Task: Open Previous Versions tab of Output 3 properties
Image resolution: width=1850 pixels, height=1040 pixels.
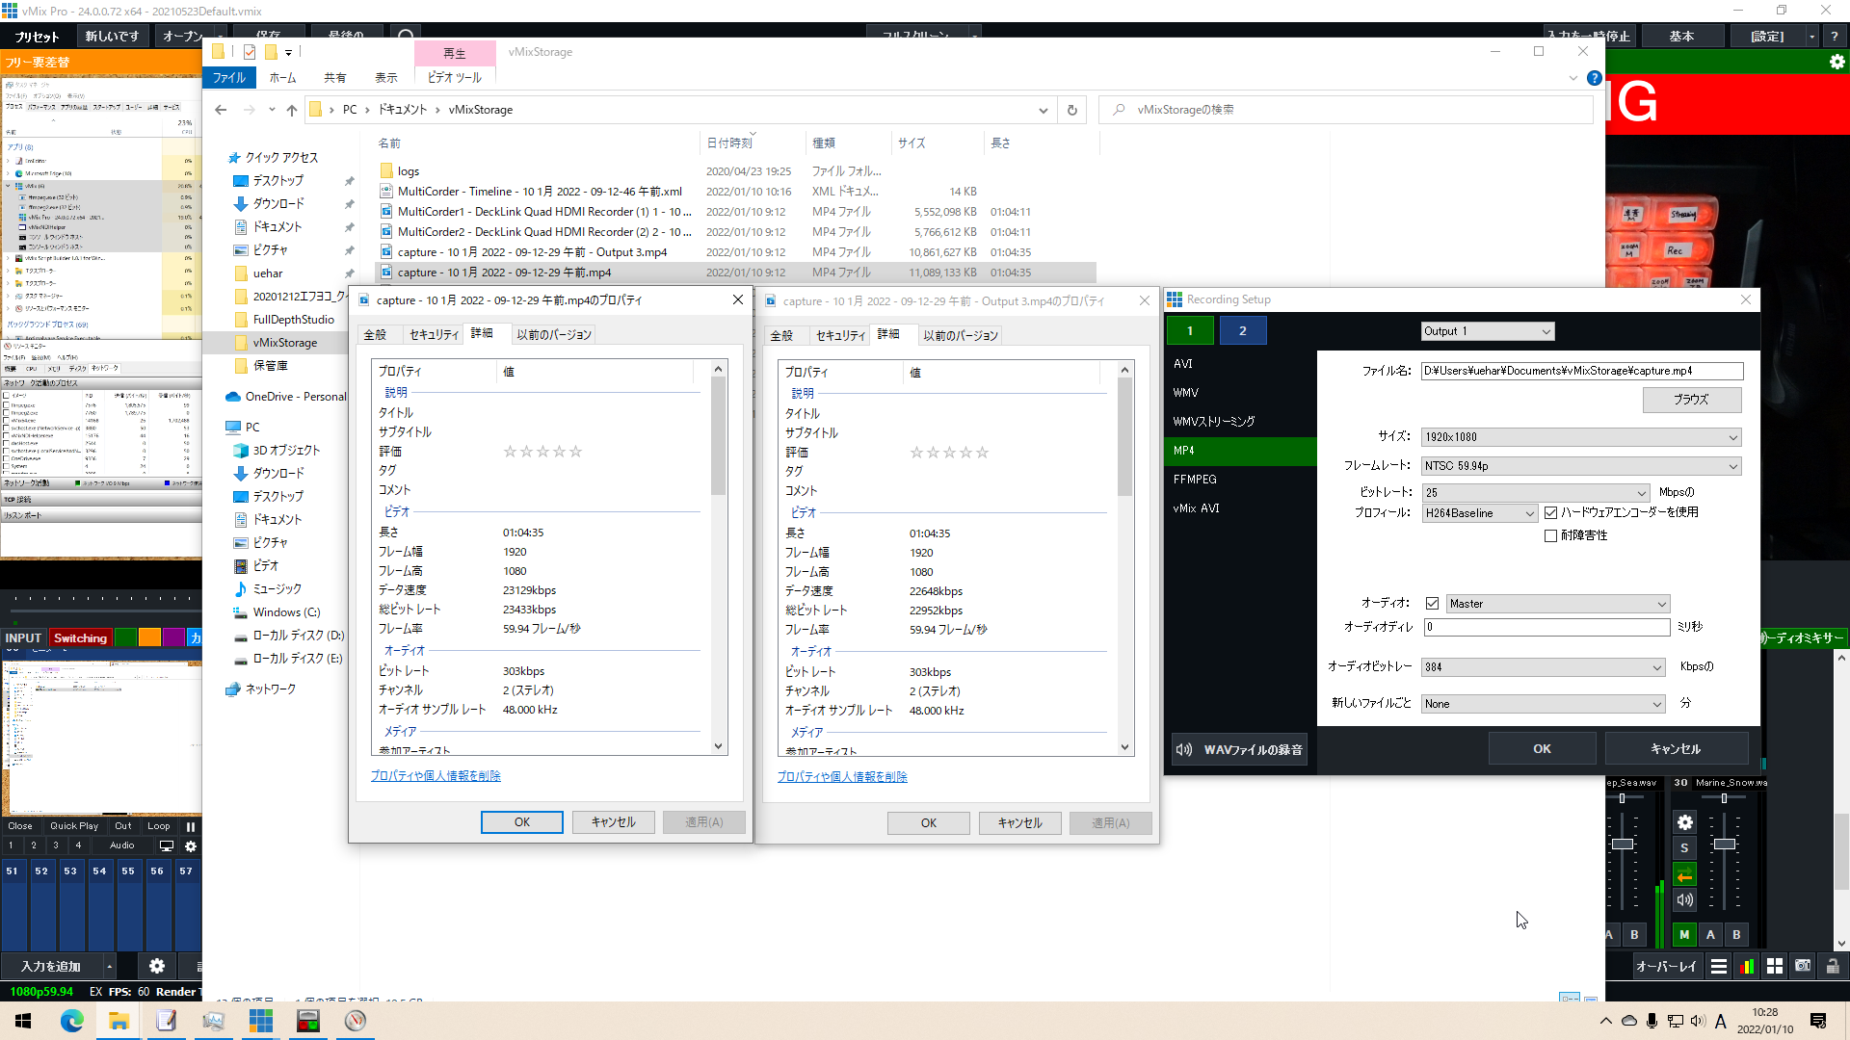Action: click(961, 336)
